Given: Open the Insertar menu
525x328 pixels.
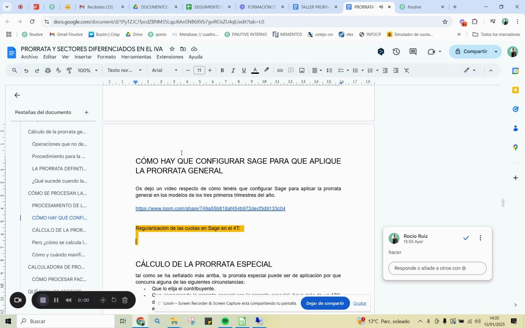Looking at the screenshot, I should [83, 57].
